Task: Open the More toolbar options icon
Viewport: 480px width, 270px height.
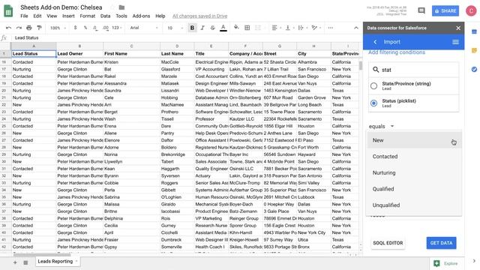Action: (330, 28)
